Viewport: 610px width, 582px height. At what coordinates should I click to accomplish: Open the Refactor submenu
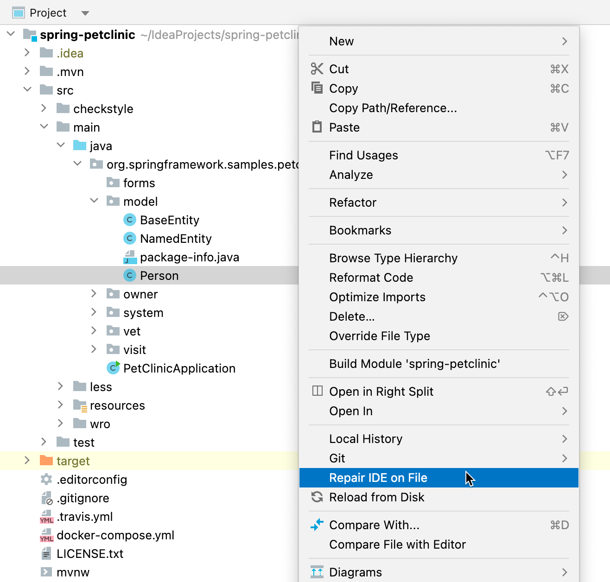point(439,202)
